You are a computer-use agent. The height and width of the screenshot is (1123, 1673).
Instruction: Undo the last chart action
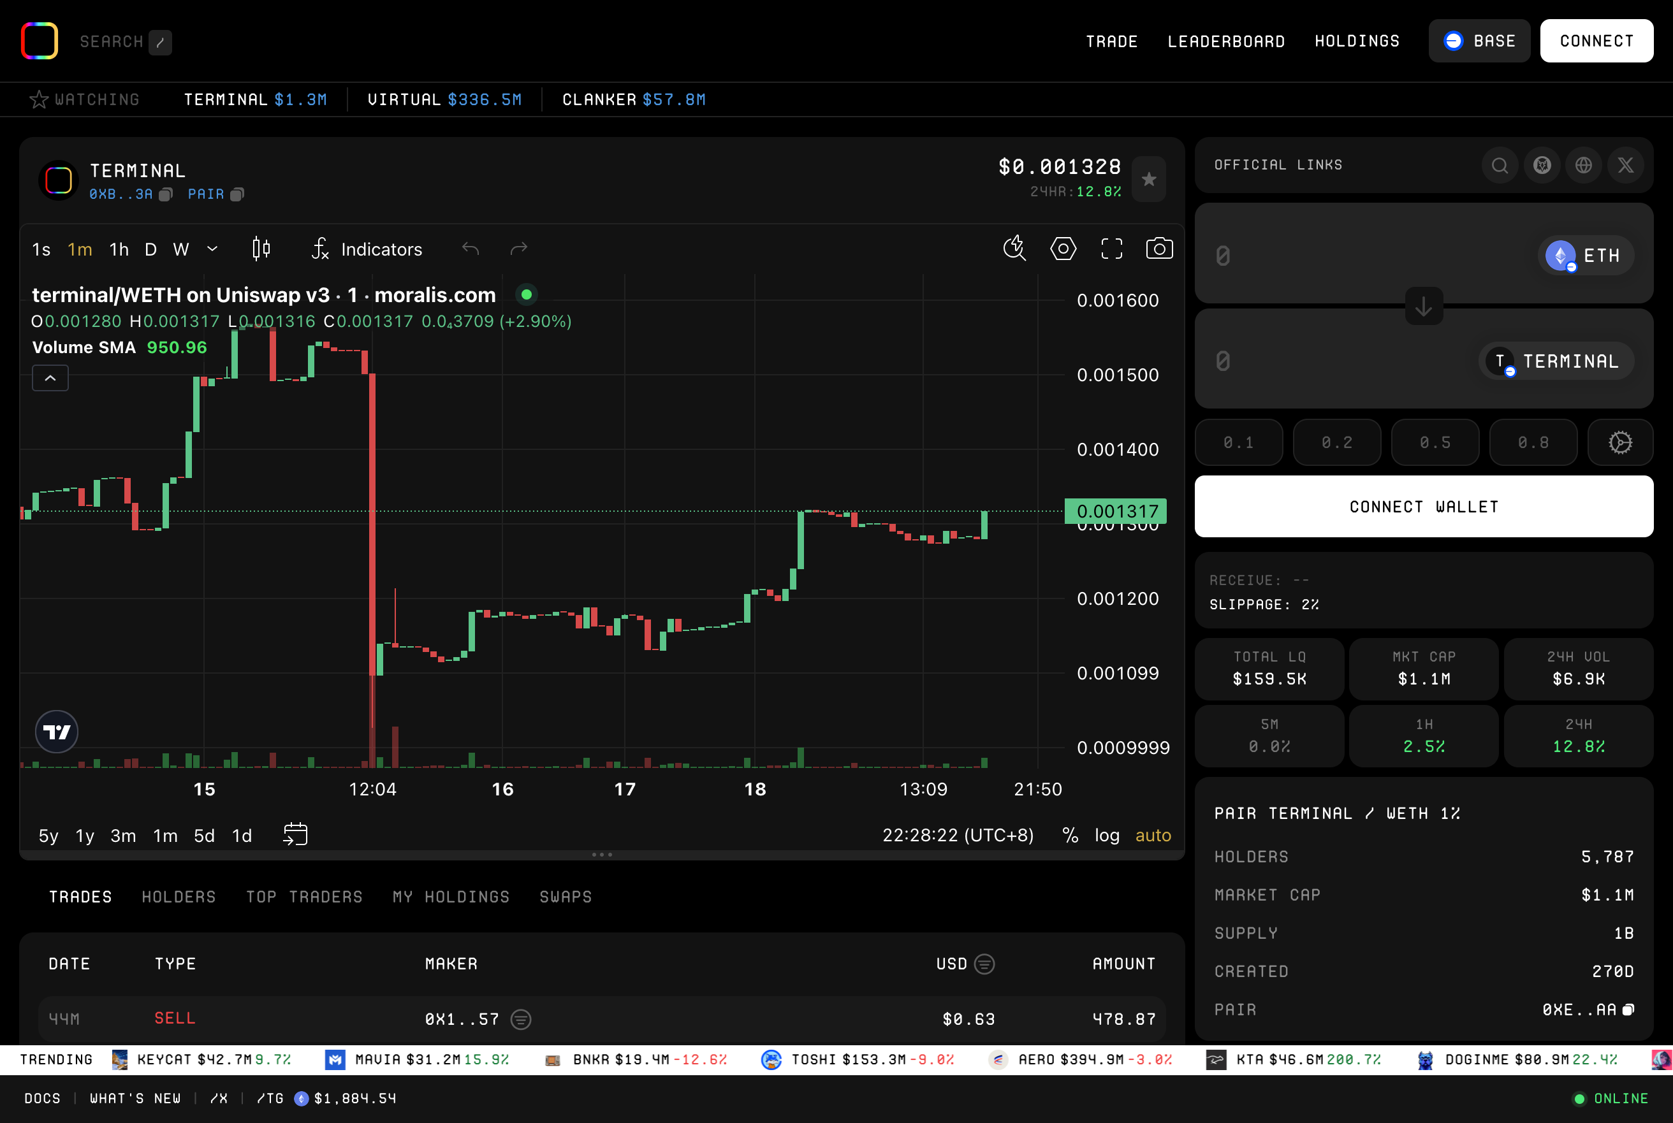point(471,249)
